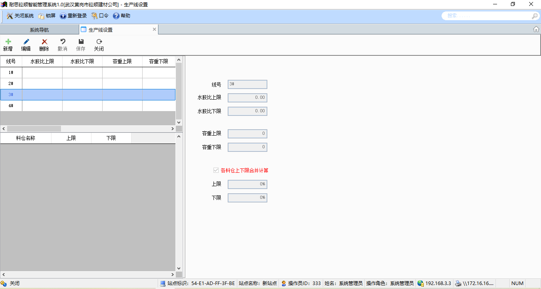
Task: Click the 新增 (add) plus icon
Action: click(x=8, y=42)
